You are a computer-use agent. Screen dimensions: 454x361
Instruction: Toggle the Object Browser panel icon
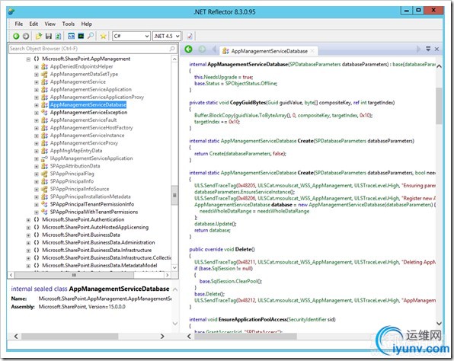[x=71, y=37]
